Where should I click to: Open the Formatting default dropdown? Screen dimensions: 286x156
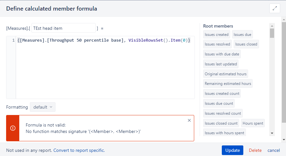click(43, 107)
